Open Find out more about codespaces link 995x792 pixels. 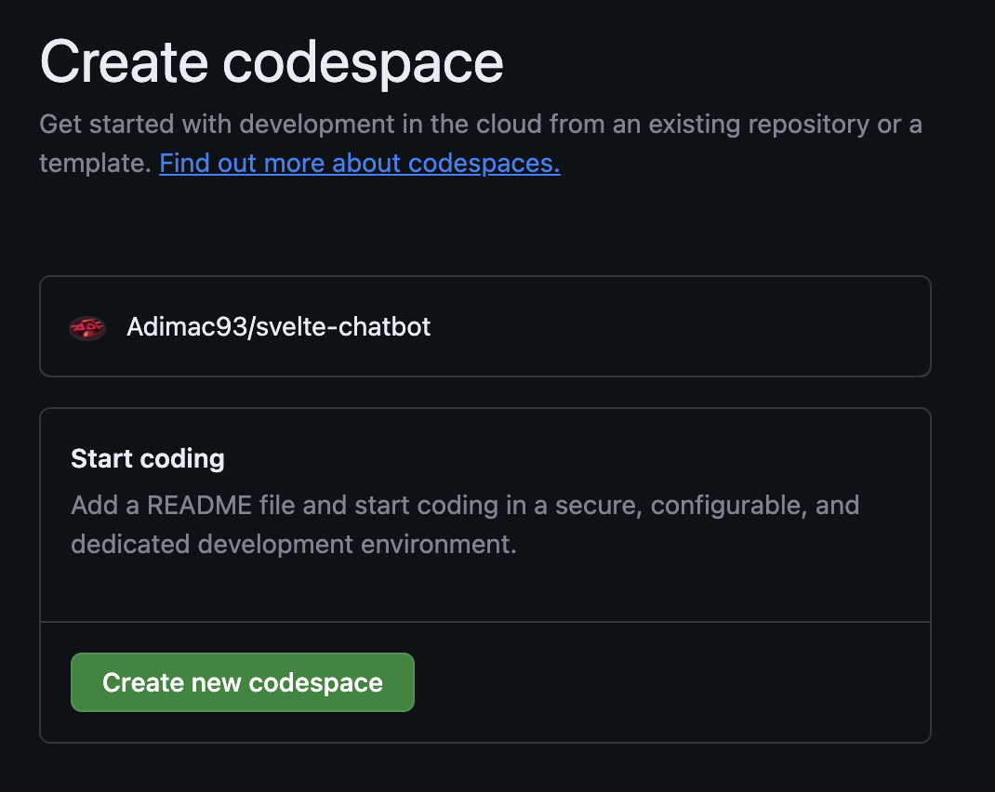[x=359, y=163]
